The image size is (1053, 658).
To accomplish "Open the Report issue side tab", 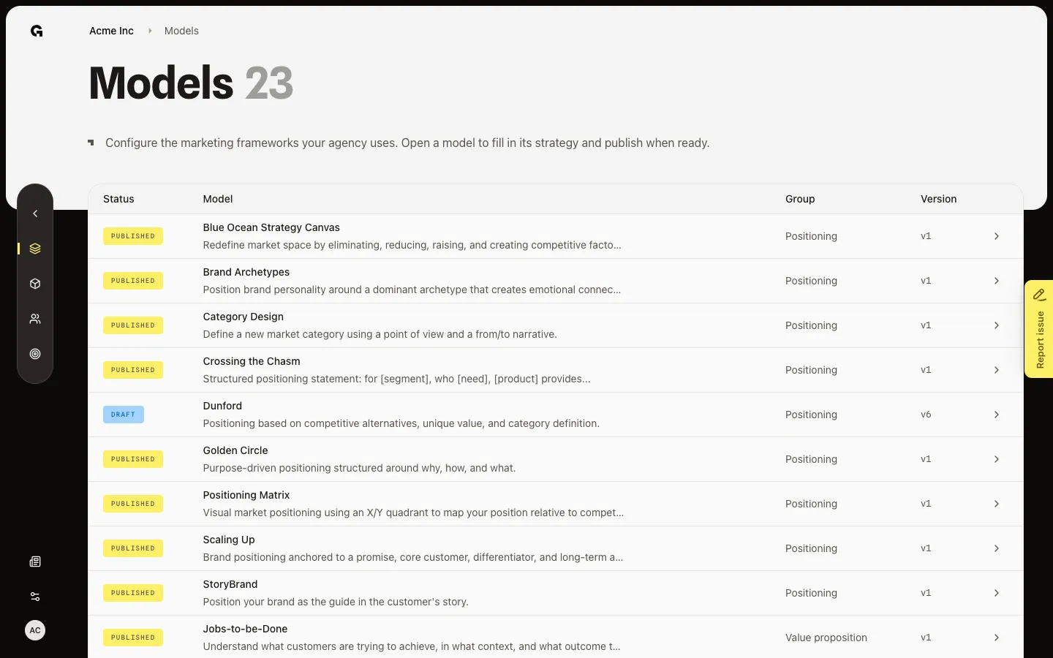I will 1039,329.
